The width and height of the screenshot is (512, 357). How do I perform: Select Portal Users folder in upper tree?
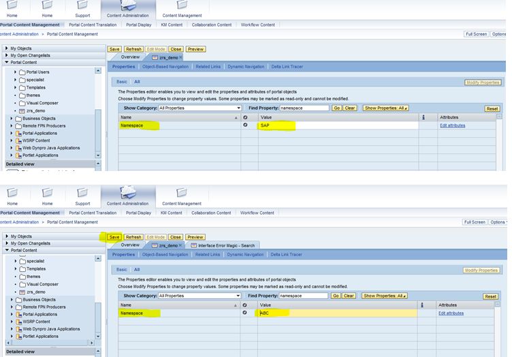point(37,72)
